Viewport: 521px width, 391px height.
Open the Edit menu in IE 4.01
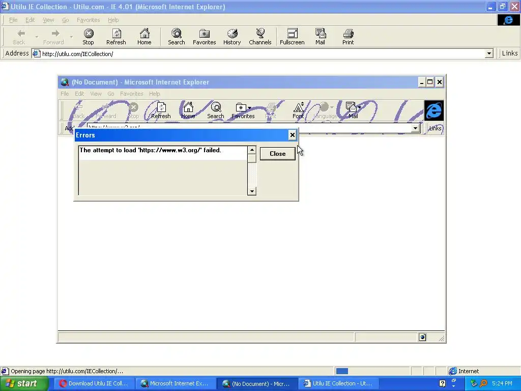30,20
